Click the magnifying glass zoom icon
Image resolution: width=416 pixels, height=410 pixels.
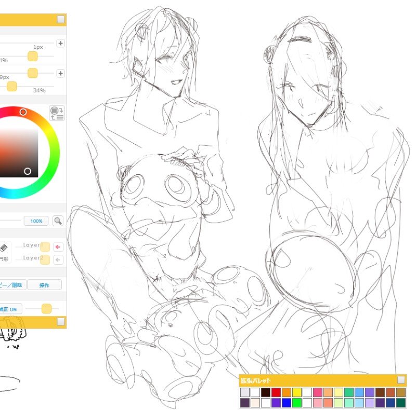pyautogui.click(x=58, y=221)
